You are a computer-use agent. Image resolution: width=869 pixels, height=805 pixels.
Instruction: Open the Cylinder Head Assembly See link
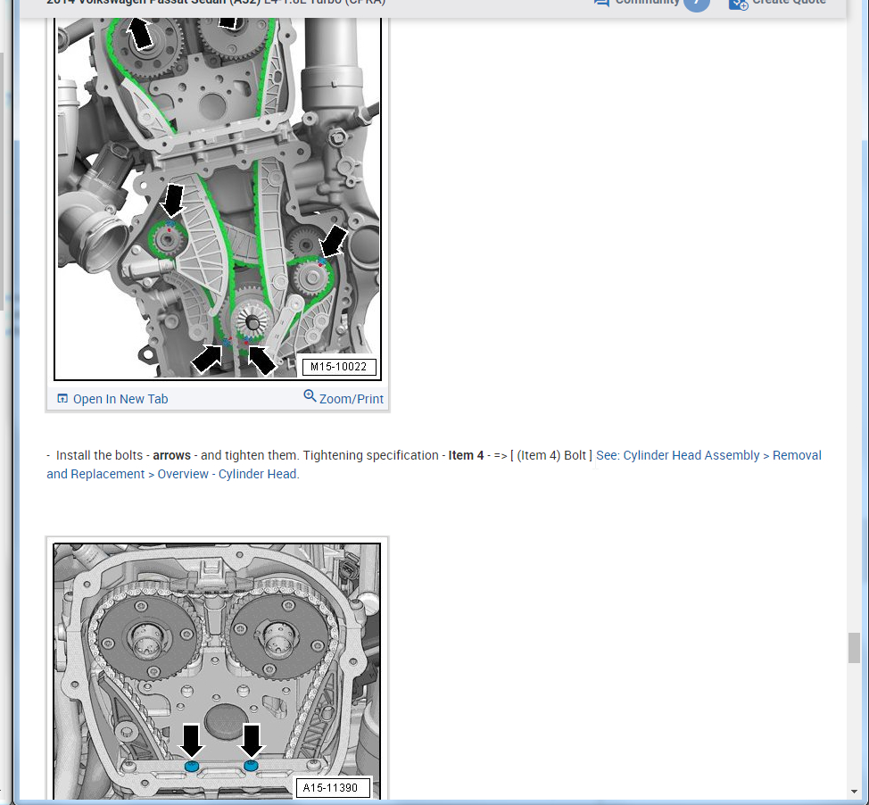click(x=434, y=465)
